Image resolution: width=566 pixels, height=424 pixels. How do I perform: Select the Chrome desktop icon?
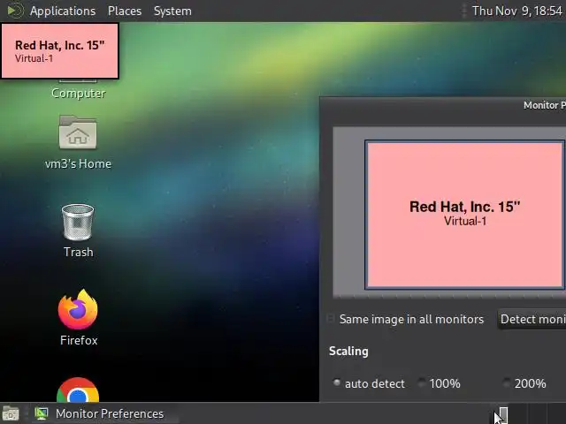click(x=78, y=390)
